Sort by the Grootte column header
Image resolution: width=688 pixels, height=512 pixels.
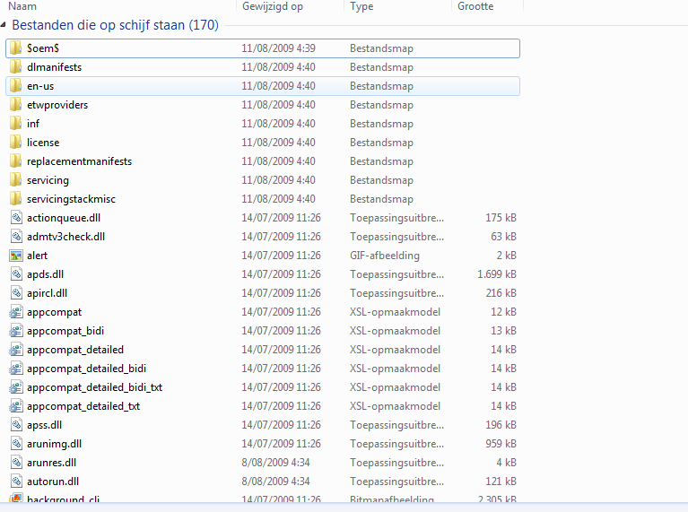pyautogui.click(x=475, y=6)
